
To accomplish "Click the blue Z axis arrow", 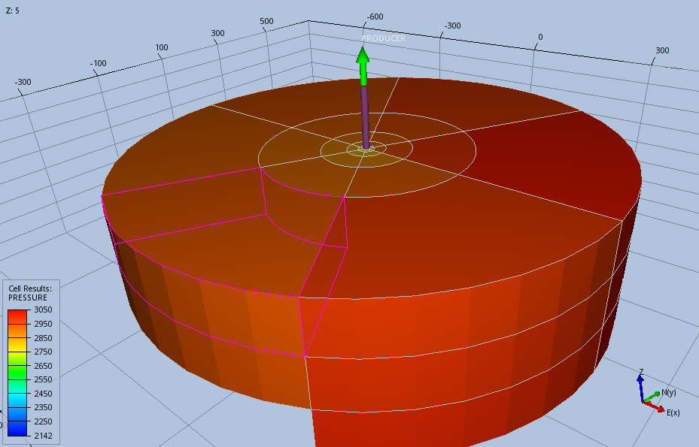I will point(640,383).
